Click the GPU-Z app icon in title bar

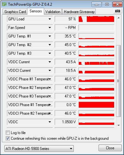(4, 4)
